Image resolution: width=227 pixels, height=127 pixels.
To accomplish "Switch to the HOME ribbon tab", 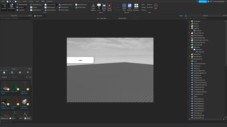I will tap(25, 1).
